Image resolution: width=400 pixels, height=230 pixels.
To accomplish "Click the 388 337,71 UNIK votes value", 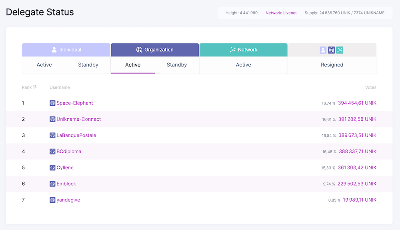I will pos(358,151).
